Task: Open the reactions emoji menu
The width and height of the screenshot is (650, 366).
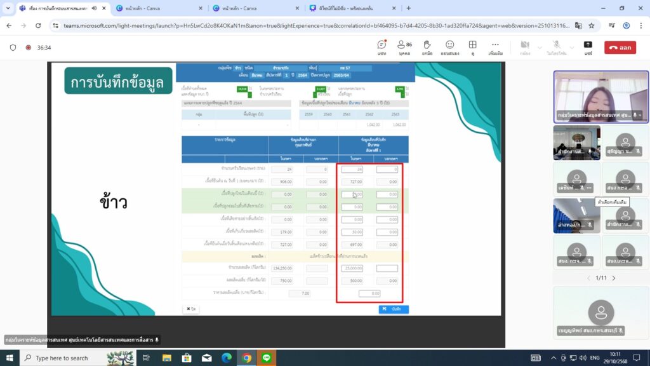Action: [x=449, y=47]
